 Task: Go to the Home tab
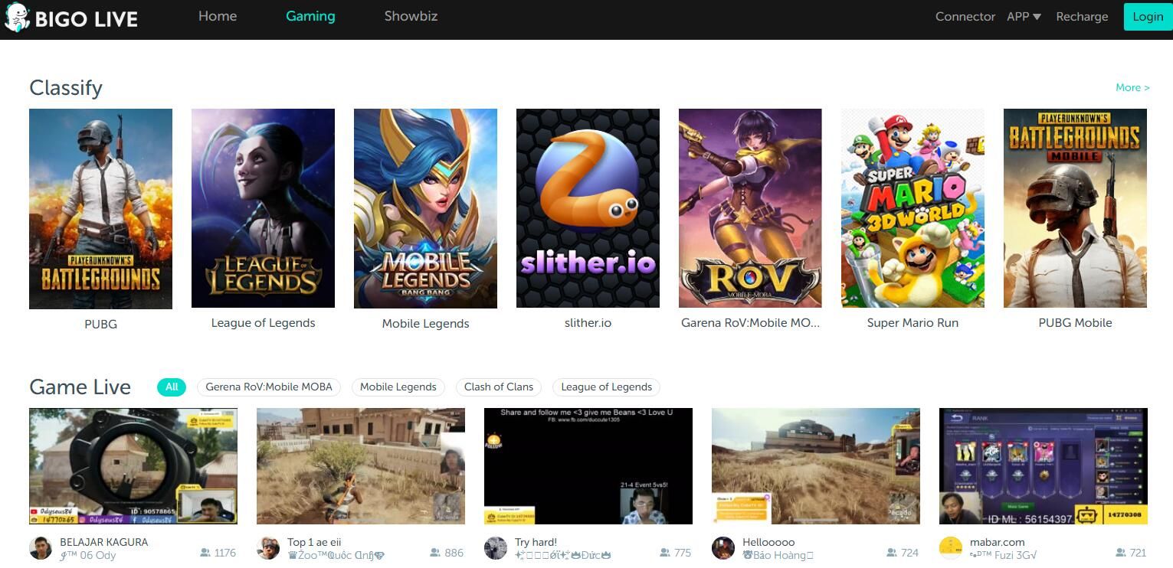(x=218, y=16)
